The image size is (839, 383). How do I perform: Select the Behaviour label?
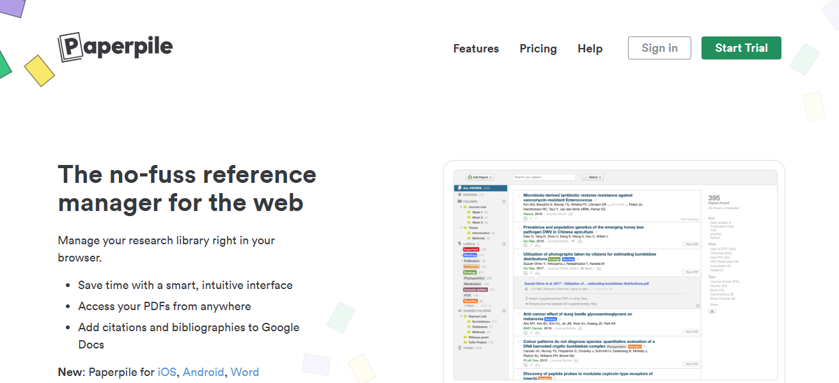point(471,267)
